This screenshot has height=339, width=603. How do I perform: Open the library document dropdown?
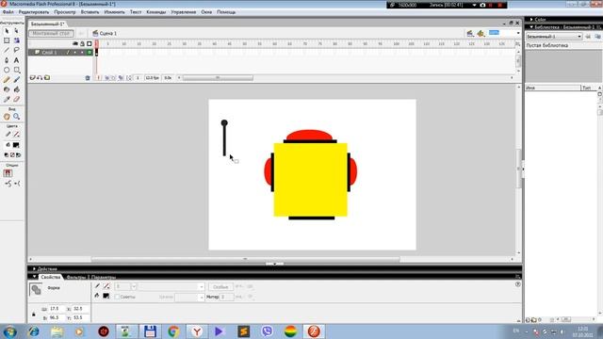[x=579, y=37]
